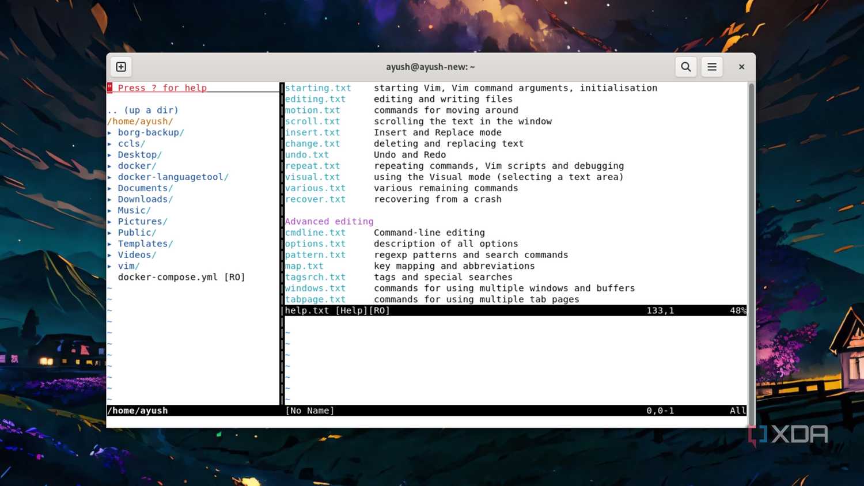Click the 'Insert and Replace mode' description
Image resolution: width=864 pixels, height=486 pixels.
(438, 132)
